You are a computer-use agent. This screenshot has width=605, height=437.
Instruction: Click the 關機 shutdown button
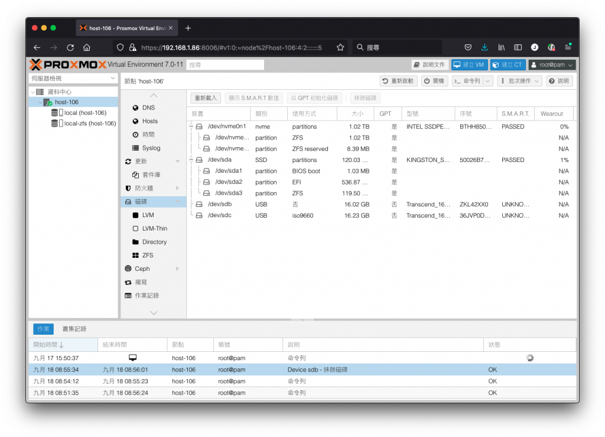click(434, 81)
